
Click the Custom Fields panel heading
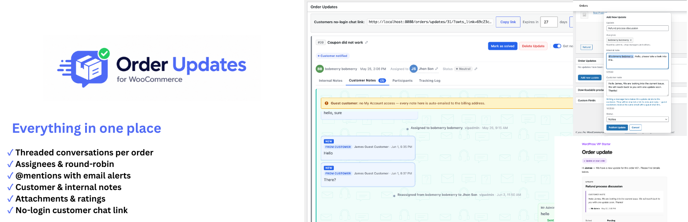click(586, 100)
